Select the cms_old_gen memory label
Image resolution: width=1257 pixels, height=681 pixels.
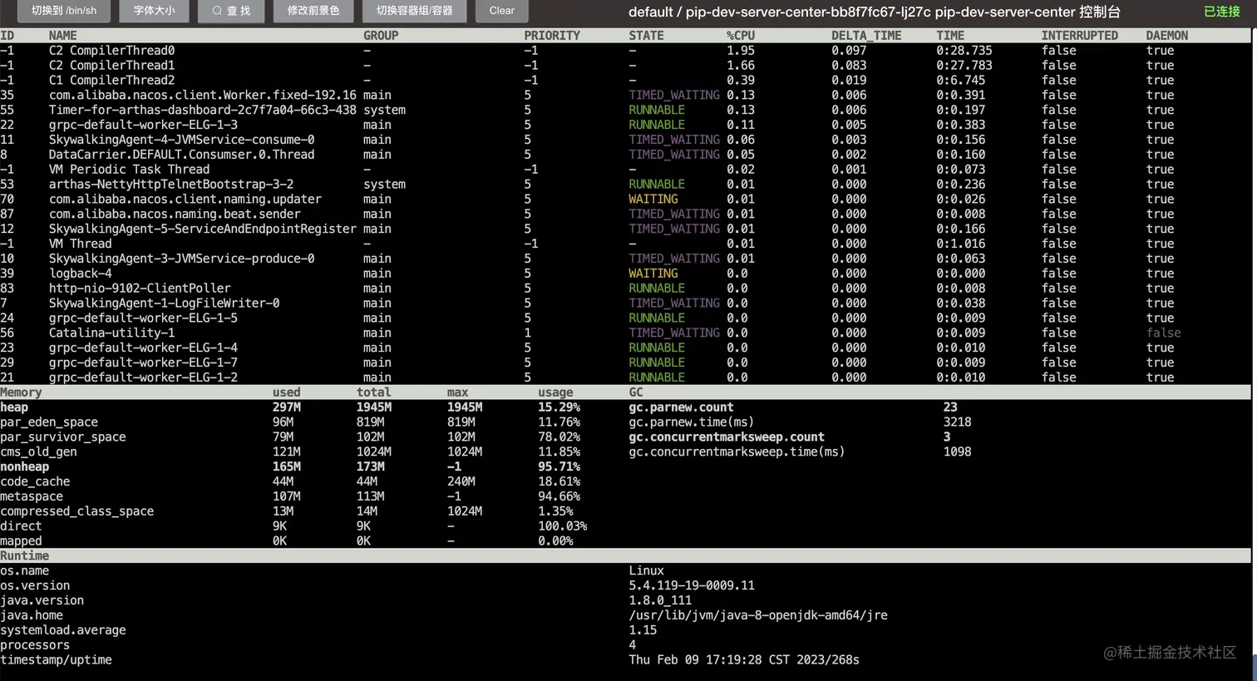(38, 452)
